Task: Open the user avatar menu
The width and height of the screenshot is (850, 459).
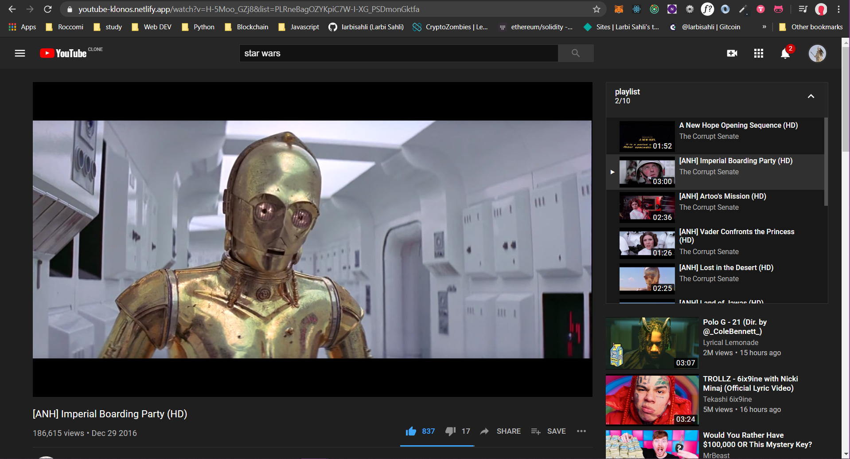Action: pyautogui.click(x=817, y=53)
